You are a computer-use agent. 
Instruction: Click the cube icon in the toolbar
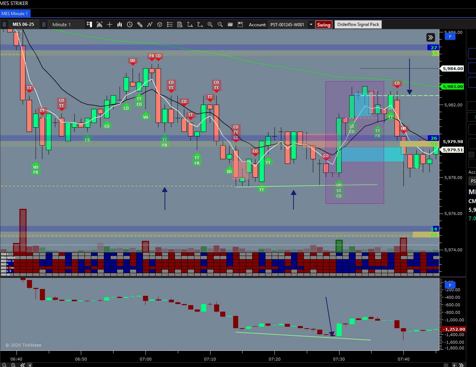tap(160, 24)
